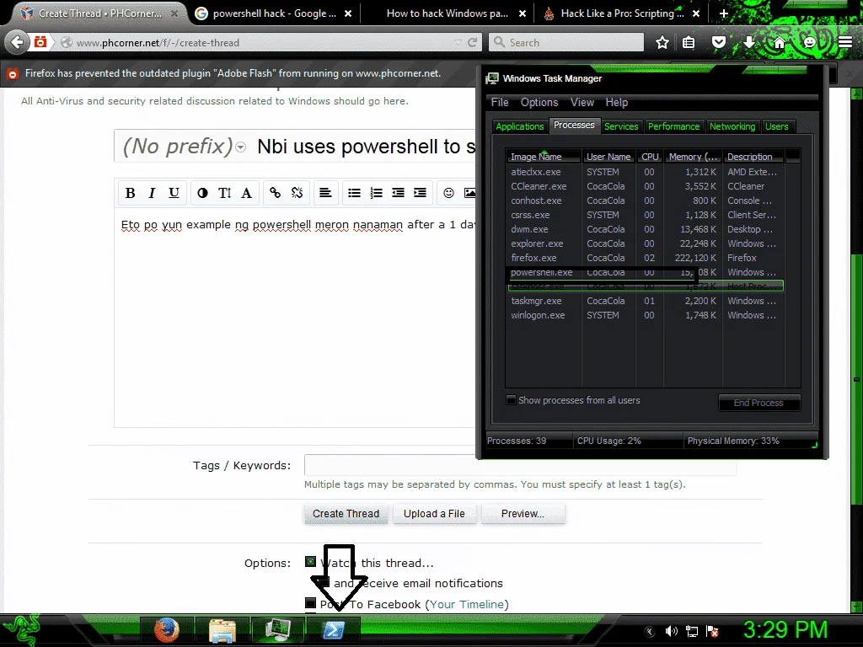Viewport: 863px width, 647px height.
Task: Click End Process button
Action: 758,403
